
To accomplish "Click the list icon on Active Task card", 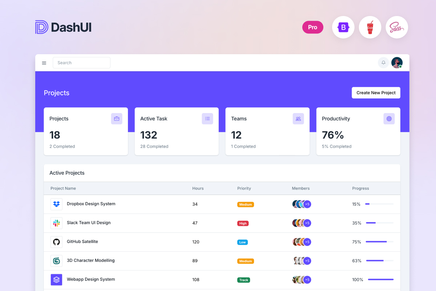I will (x=207, y=119).
